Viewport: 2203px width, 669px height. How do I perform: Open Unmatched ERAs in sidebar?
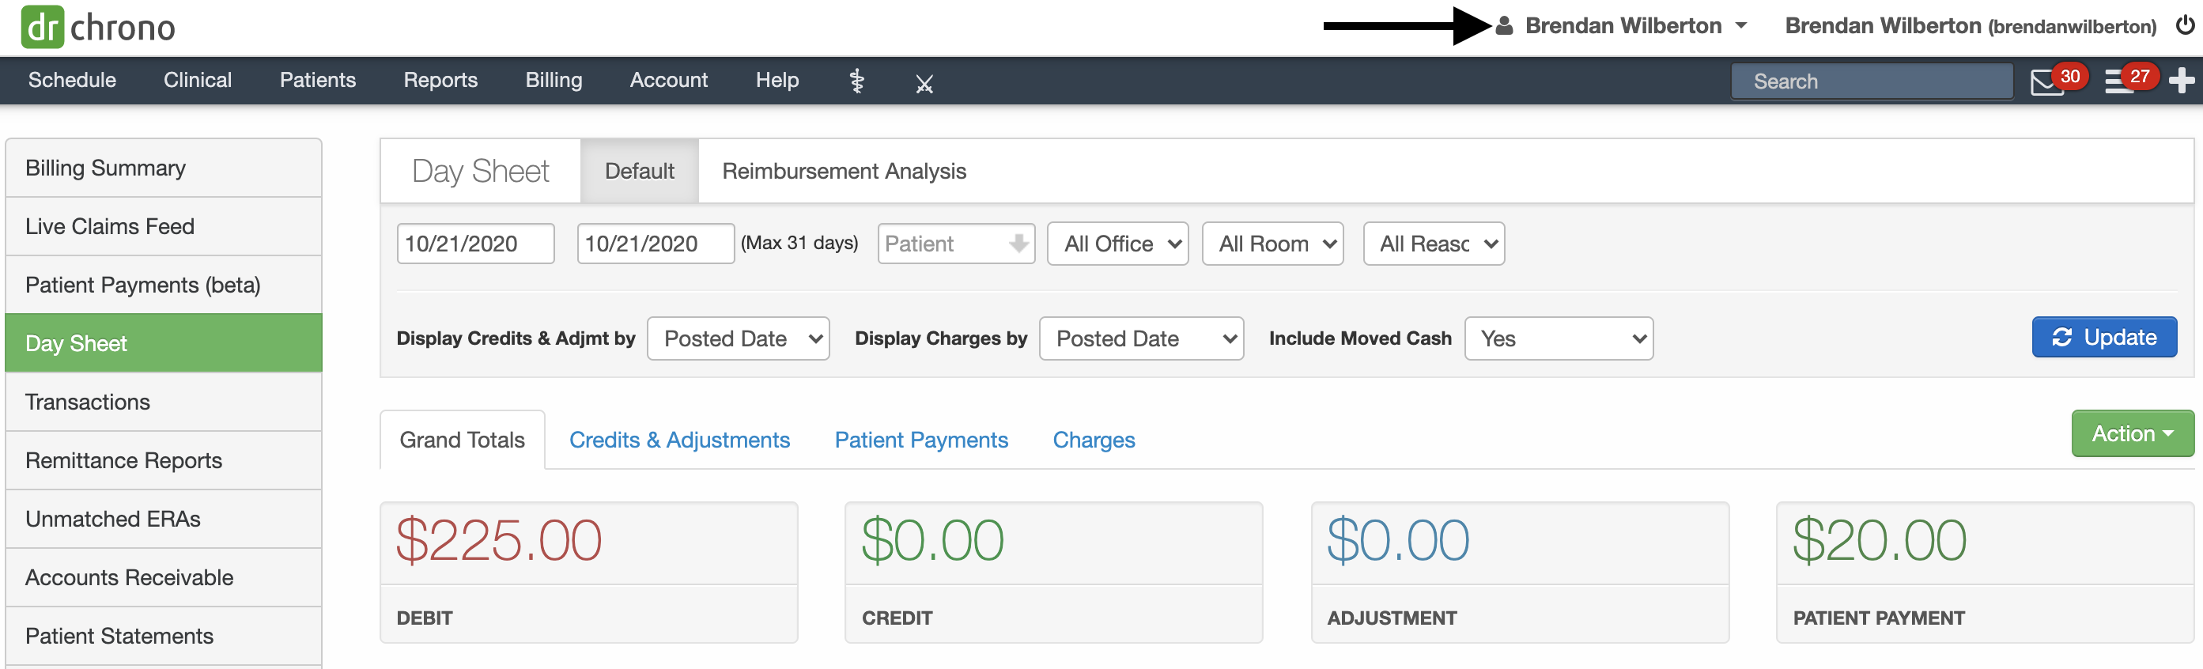[164, 520]
